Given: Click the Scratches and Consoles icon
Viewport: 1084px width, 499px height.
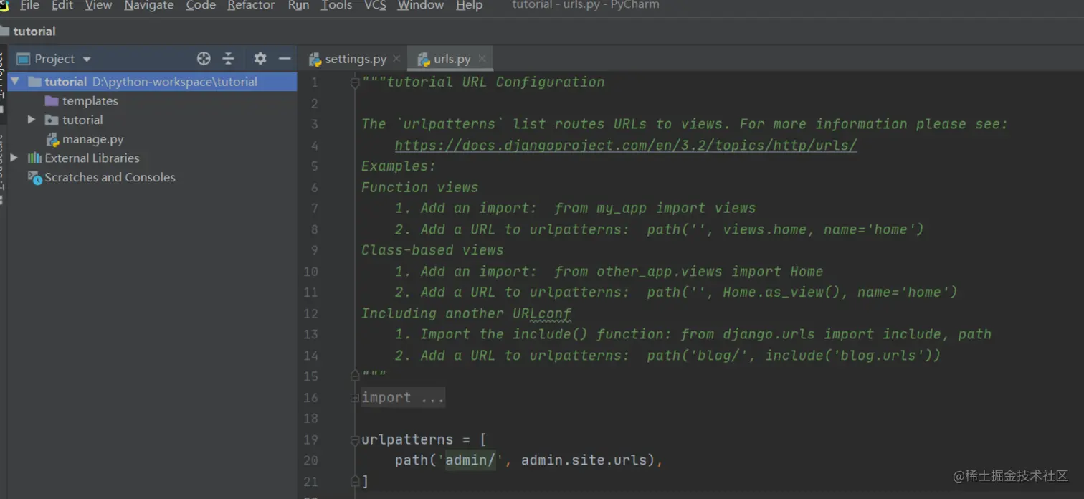Looking at the screenshot, I should (34, 177).
